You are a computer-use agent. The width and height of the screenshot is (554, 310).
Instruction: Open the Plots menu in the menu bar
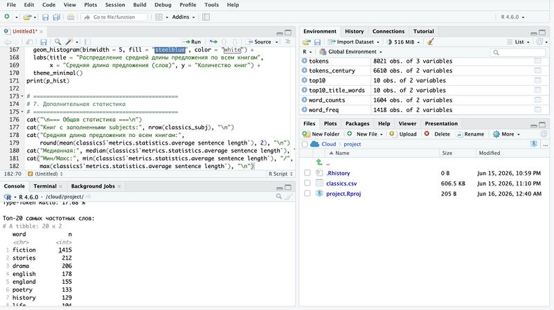click(x=91, y=5)
